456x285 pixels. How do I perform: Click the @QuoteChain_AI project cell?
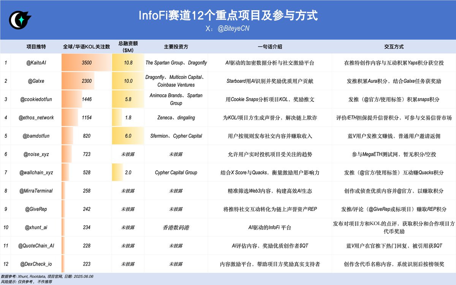pyautogui.click(x=36, y=245)
